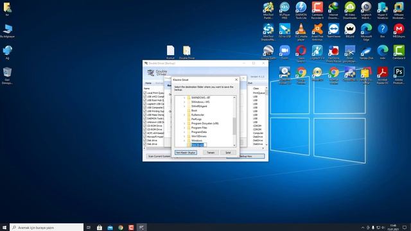Open Microsoft Store from taskbar

100,227
